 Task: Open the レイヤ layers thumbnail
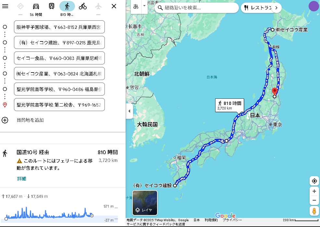(145, 203)
